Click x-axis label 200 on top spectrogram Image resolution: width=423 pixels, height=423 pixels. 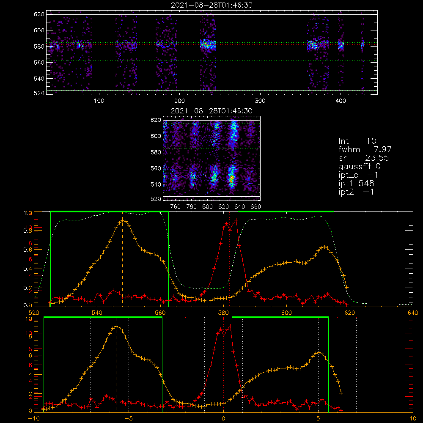(x=179, y=101)
